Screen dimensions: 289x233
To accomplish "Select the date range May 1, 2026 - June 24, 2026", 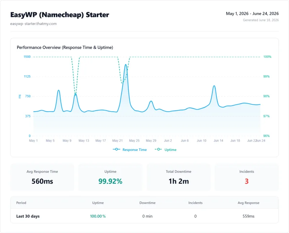I will (x=252, y=14).
